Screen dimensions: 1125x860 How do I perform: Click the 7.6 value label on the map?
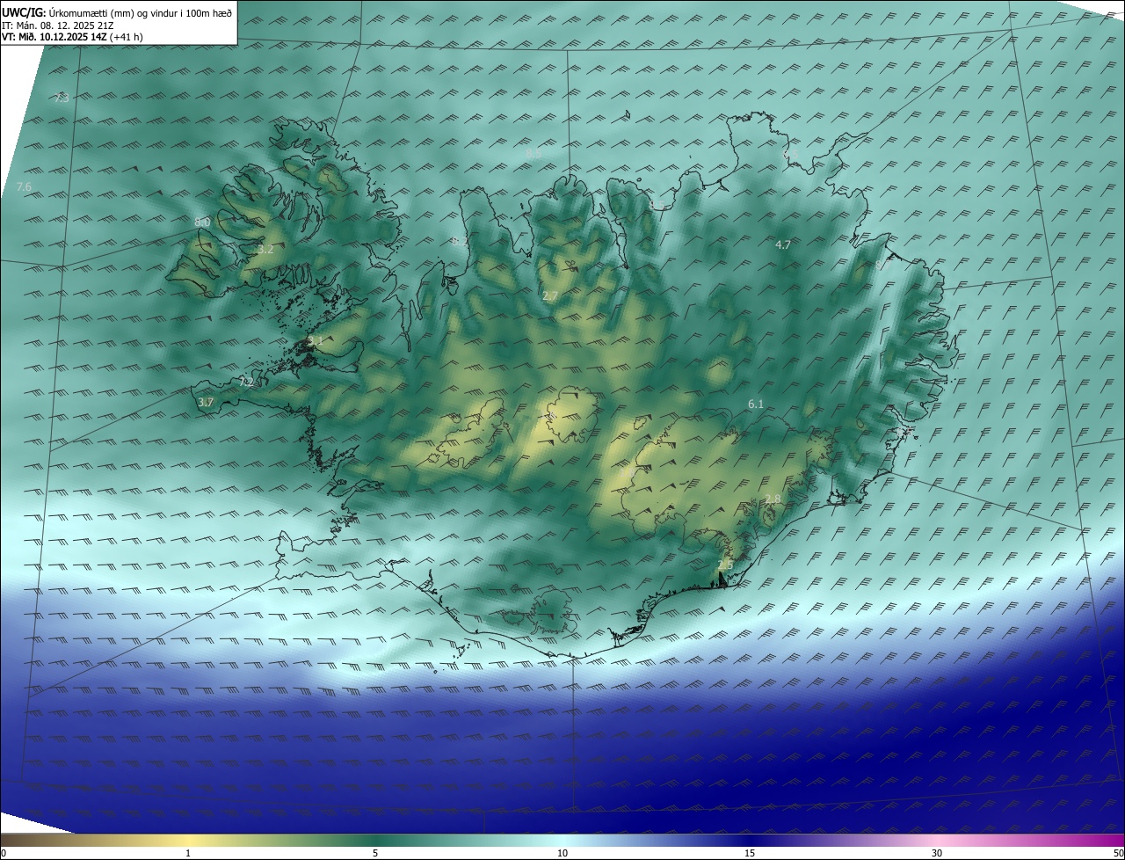tap(25, 186)
